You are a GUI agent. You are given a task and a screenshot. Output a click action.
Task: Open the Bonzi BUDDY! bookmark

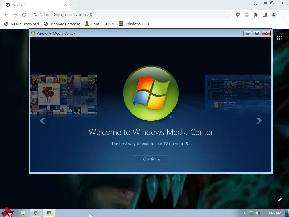click(x=100, y=24)
